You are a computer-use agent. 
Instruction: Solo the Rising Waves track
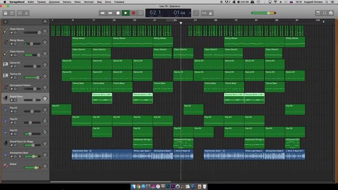point(15,44)
